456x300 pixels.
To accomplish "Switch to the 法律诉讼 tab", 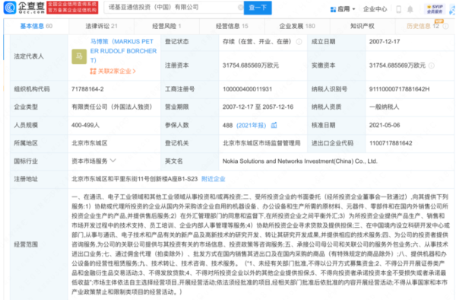I will [101, 26].
